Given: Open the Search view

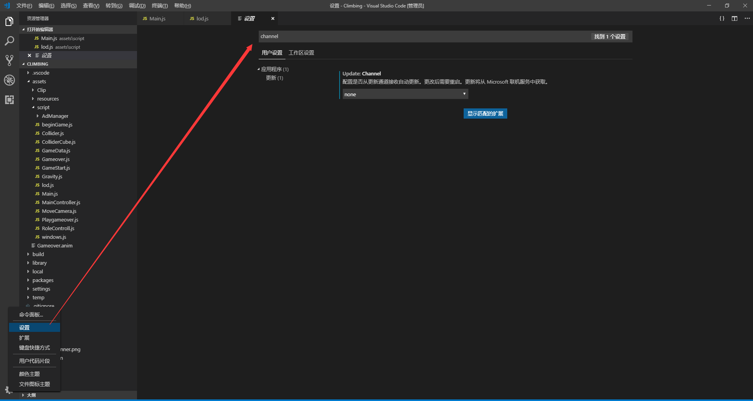Looking at the screenshot, I should (x=9, y=41).
